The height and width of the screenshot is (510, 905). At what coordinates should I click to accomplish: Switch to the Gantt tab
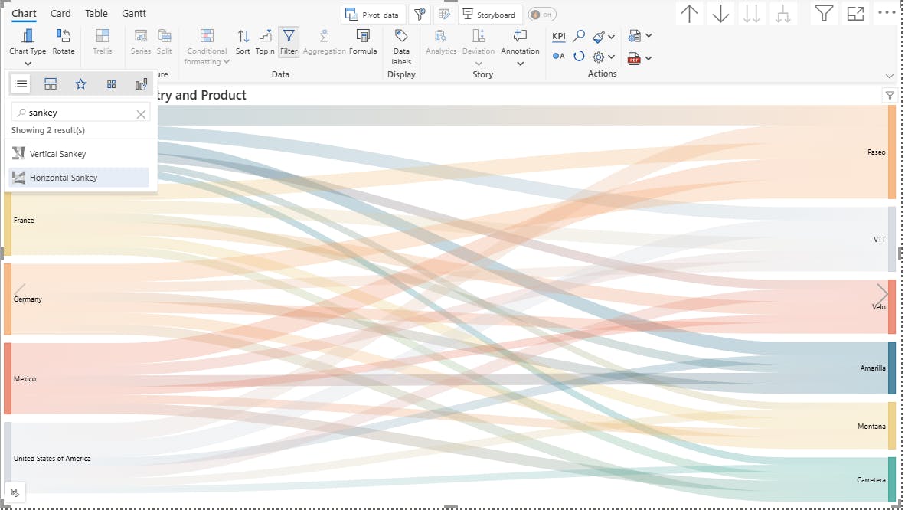point(134,13)
